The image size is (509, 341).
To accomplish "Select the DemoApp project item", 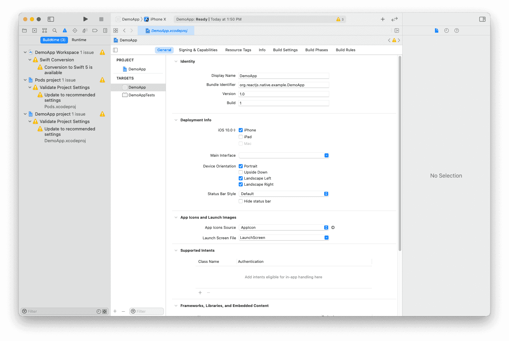I will pyautogui.click(x=134, y=69).
